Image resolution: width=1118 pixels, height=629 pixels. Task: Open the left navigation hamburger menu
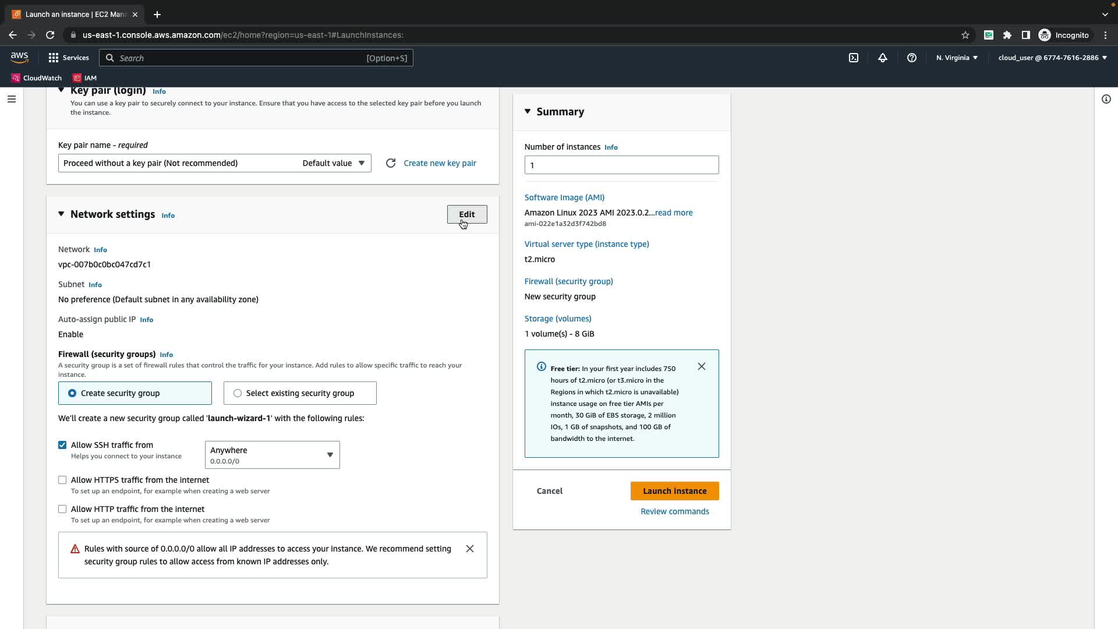click(x=11, y=99)
